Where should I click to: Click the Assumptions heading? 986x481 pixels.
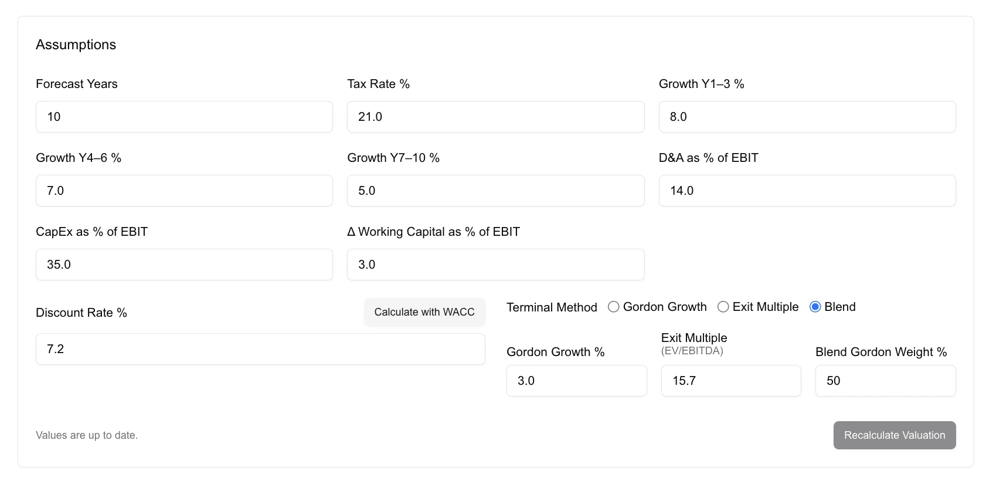tap(76, 44)
